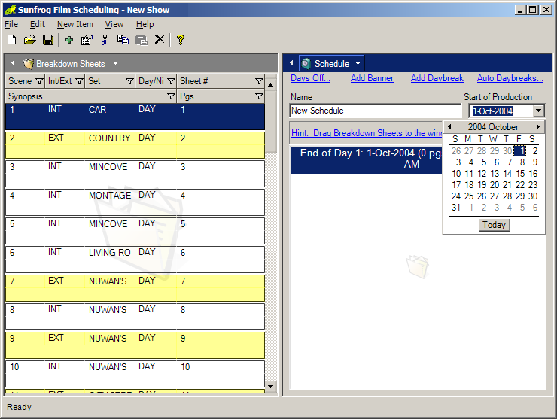Click the breakdown list scroll up arrow
The width and height of the screenshot is (557, 419).
[271, 85]
